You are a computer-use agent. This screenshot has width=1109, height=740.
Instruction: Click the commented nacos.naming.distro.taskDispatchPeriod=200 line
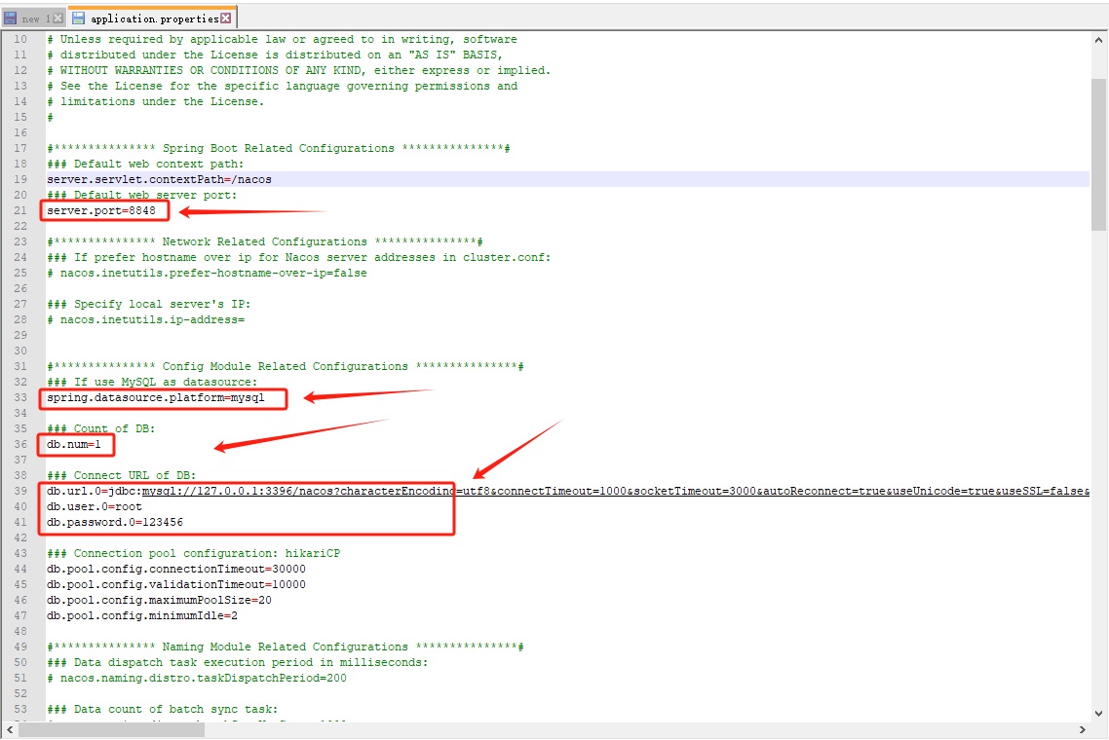[197, 678]
